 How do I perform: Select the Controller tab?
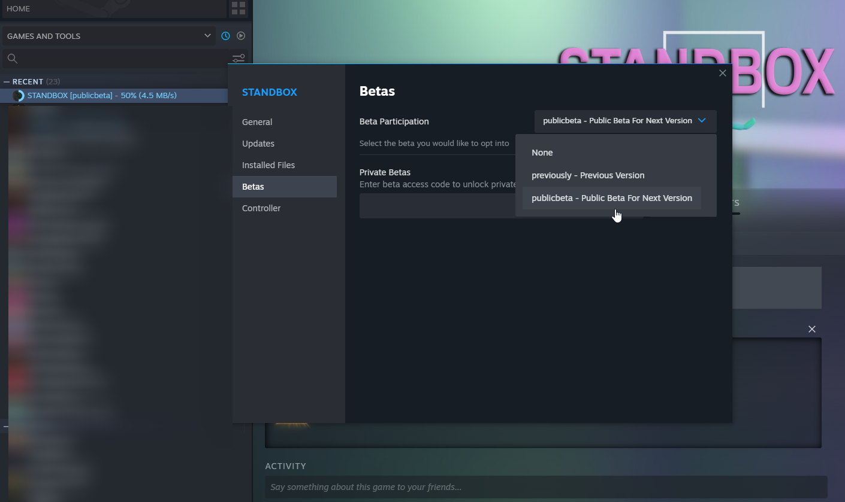tap(261, 208)
